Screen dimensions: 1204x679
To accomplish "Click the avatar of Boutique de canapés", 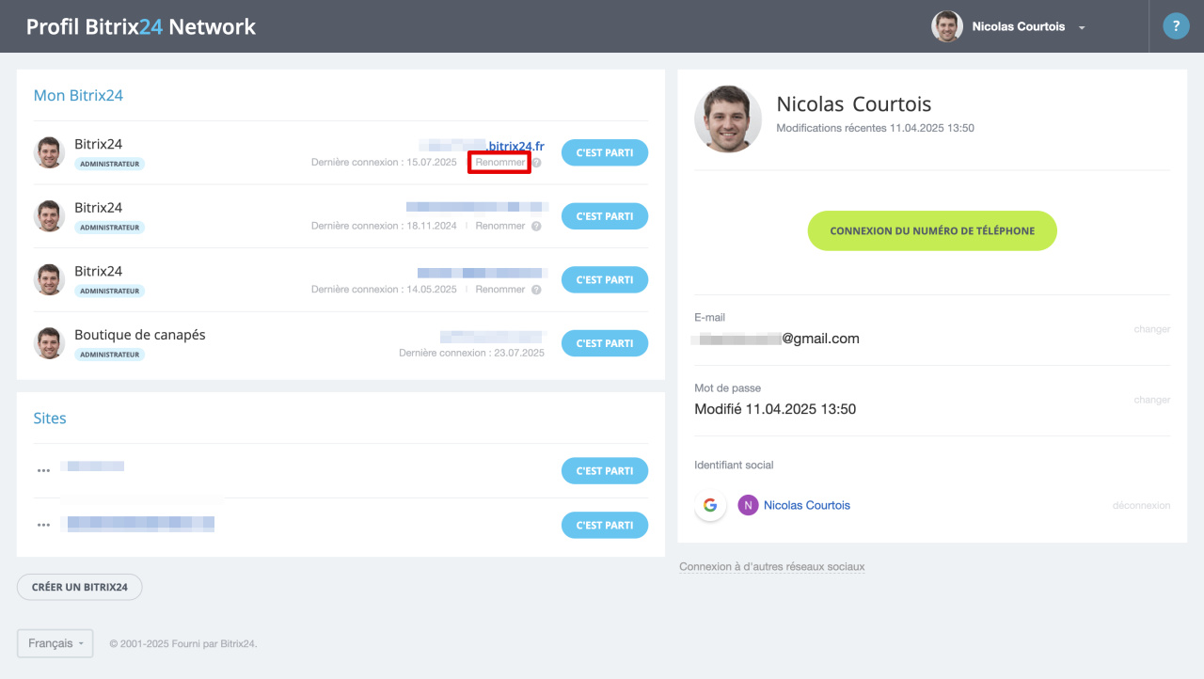I will [49, 343].
